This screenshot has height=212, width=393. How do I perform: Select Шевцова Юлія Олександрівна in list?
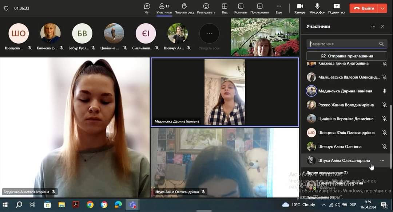347,133
